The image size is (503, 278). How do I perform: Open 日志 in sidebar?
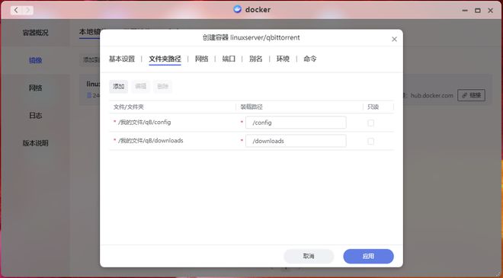click(x=35, y=116)
